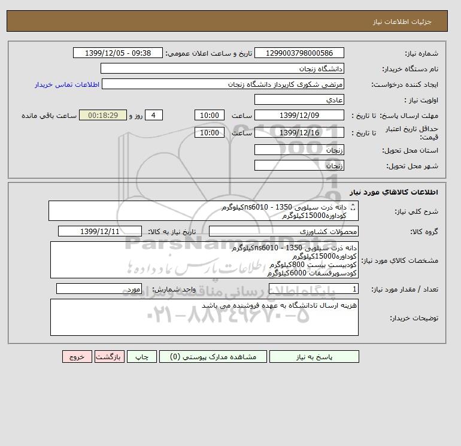461x446 pixels.
Task: Click the توضیحات خریدار label
Action: [x=414, y=318]
